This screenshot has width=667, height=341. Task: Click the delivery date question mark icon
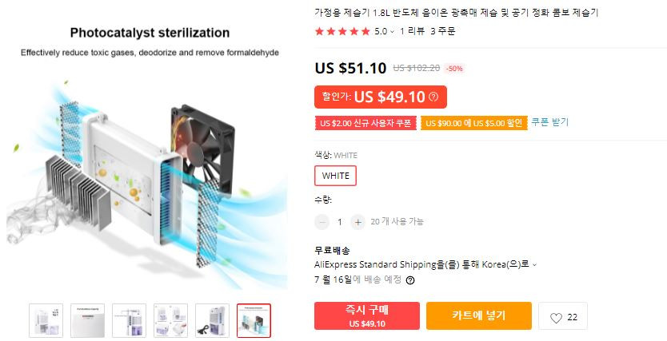point(410,280)
